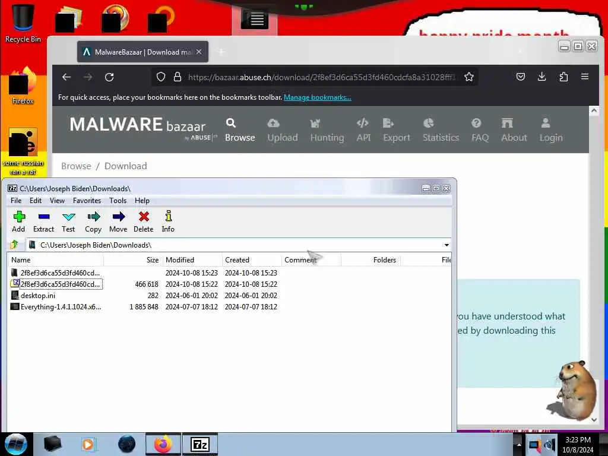This screenshot has width=608, height=456.
Task: Click the 7-Zip taskbar button
Action: coord(200,444)
